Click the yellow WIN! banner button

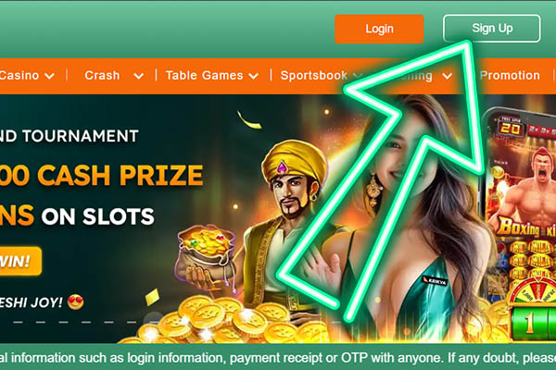pos(19,261)
